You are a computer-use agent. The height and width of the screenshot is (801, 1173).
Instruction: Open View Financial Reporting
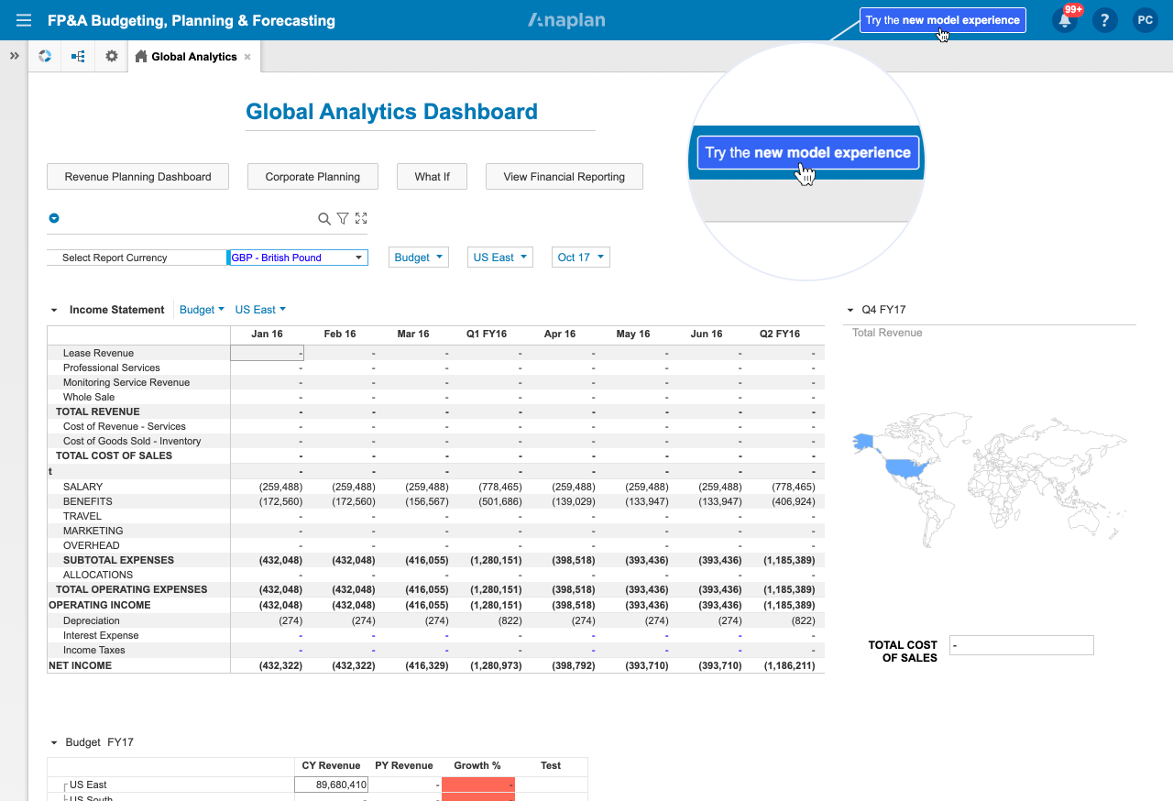tap(565, 177)
